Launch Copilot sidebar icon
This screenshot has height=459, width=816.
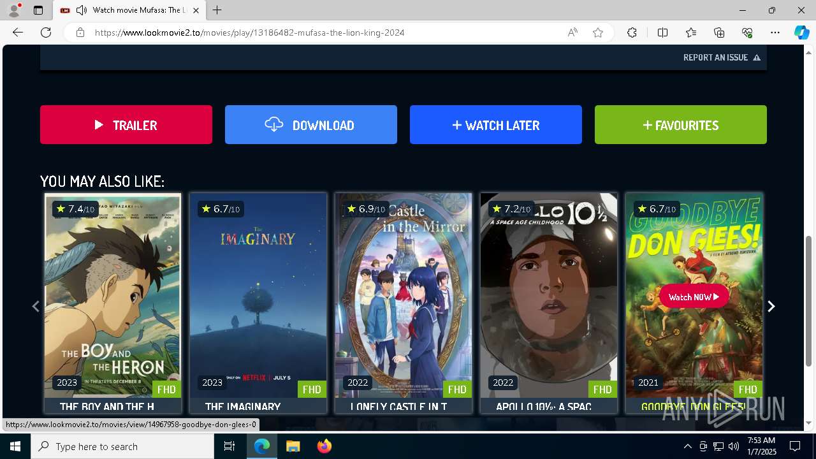[801, 33]
